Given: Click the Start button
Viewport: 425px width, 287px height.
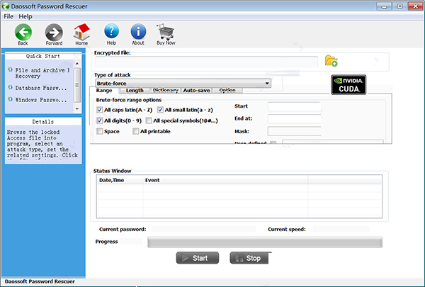Looking at the screenshot, I should (x=198, y=258).
